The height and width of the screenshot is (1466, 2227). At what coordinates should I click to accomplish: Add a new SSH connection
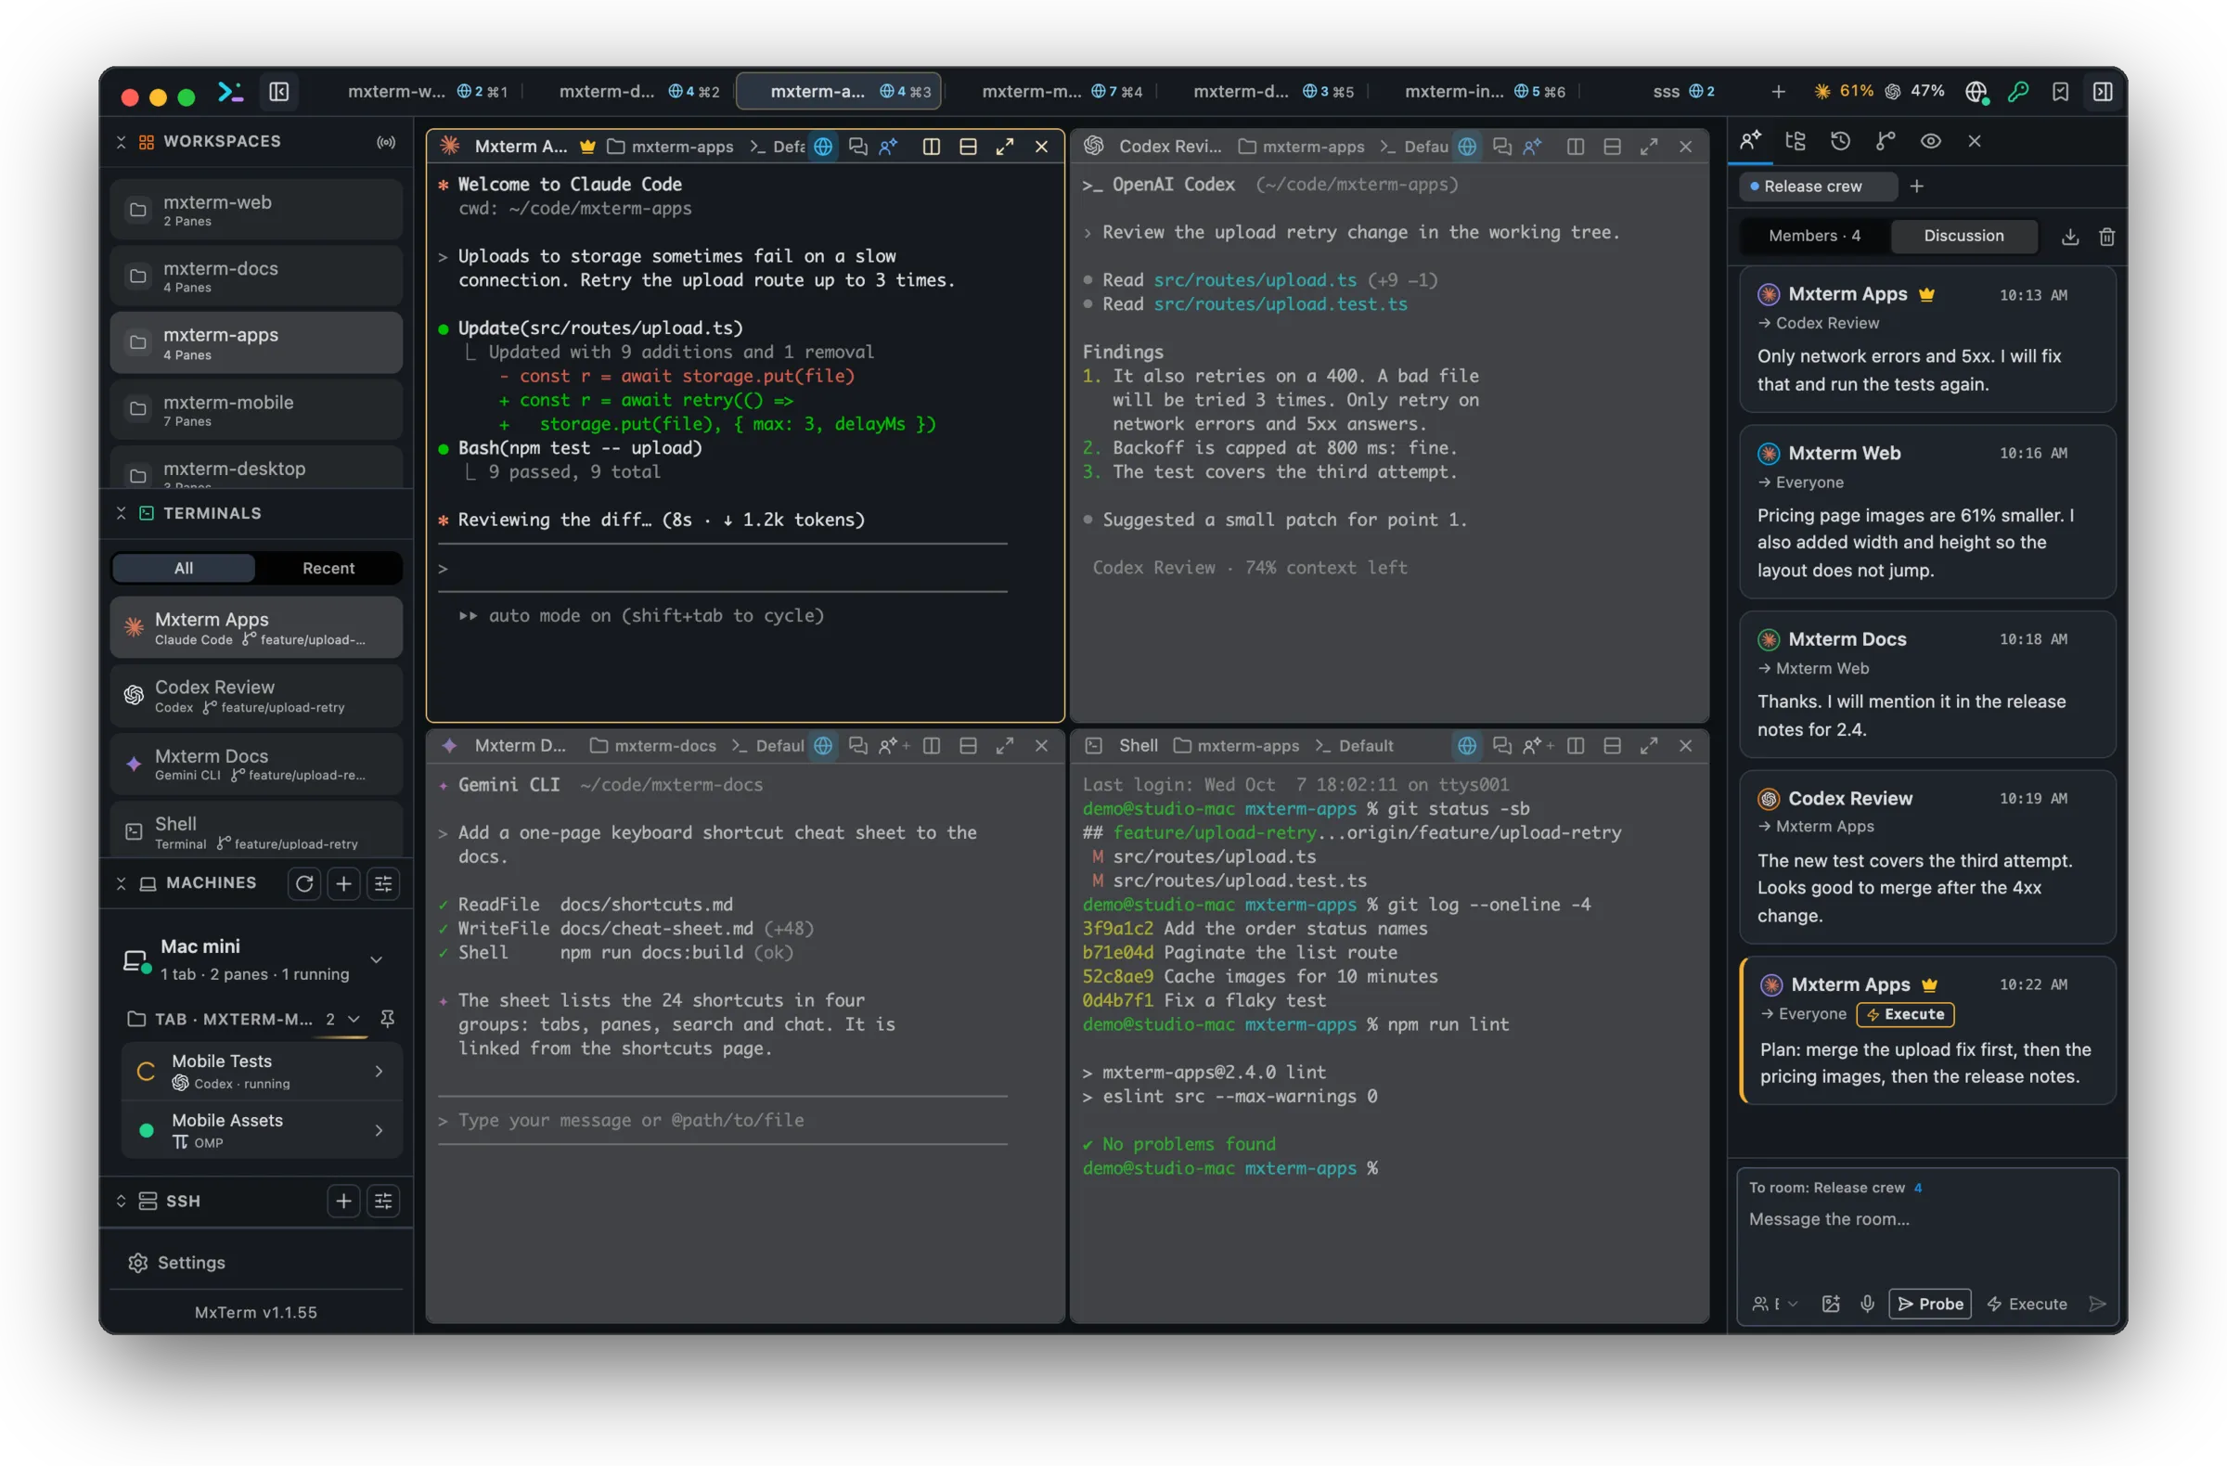(343, 1201)
